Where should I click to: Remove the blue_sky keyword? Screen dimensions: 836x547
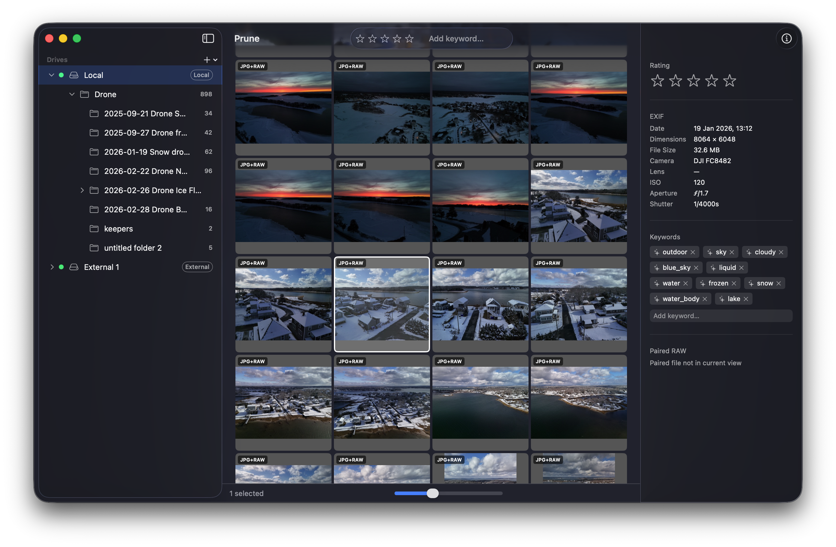696,268
